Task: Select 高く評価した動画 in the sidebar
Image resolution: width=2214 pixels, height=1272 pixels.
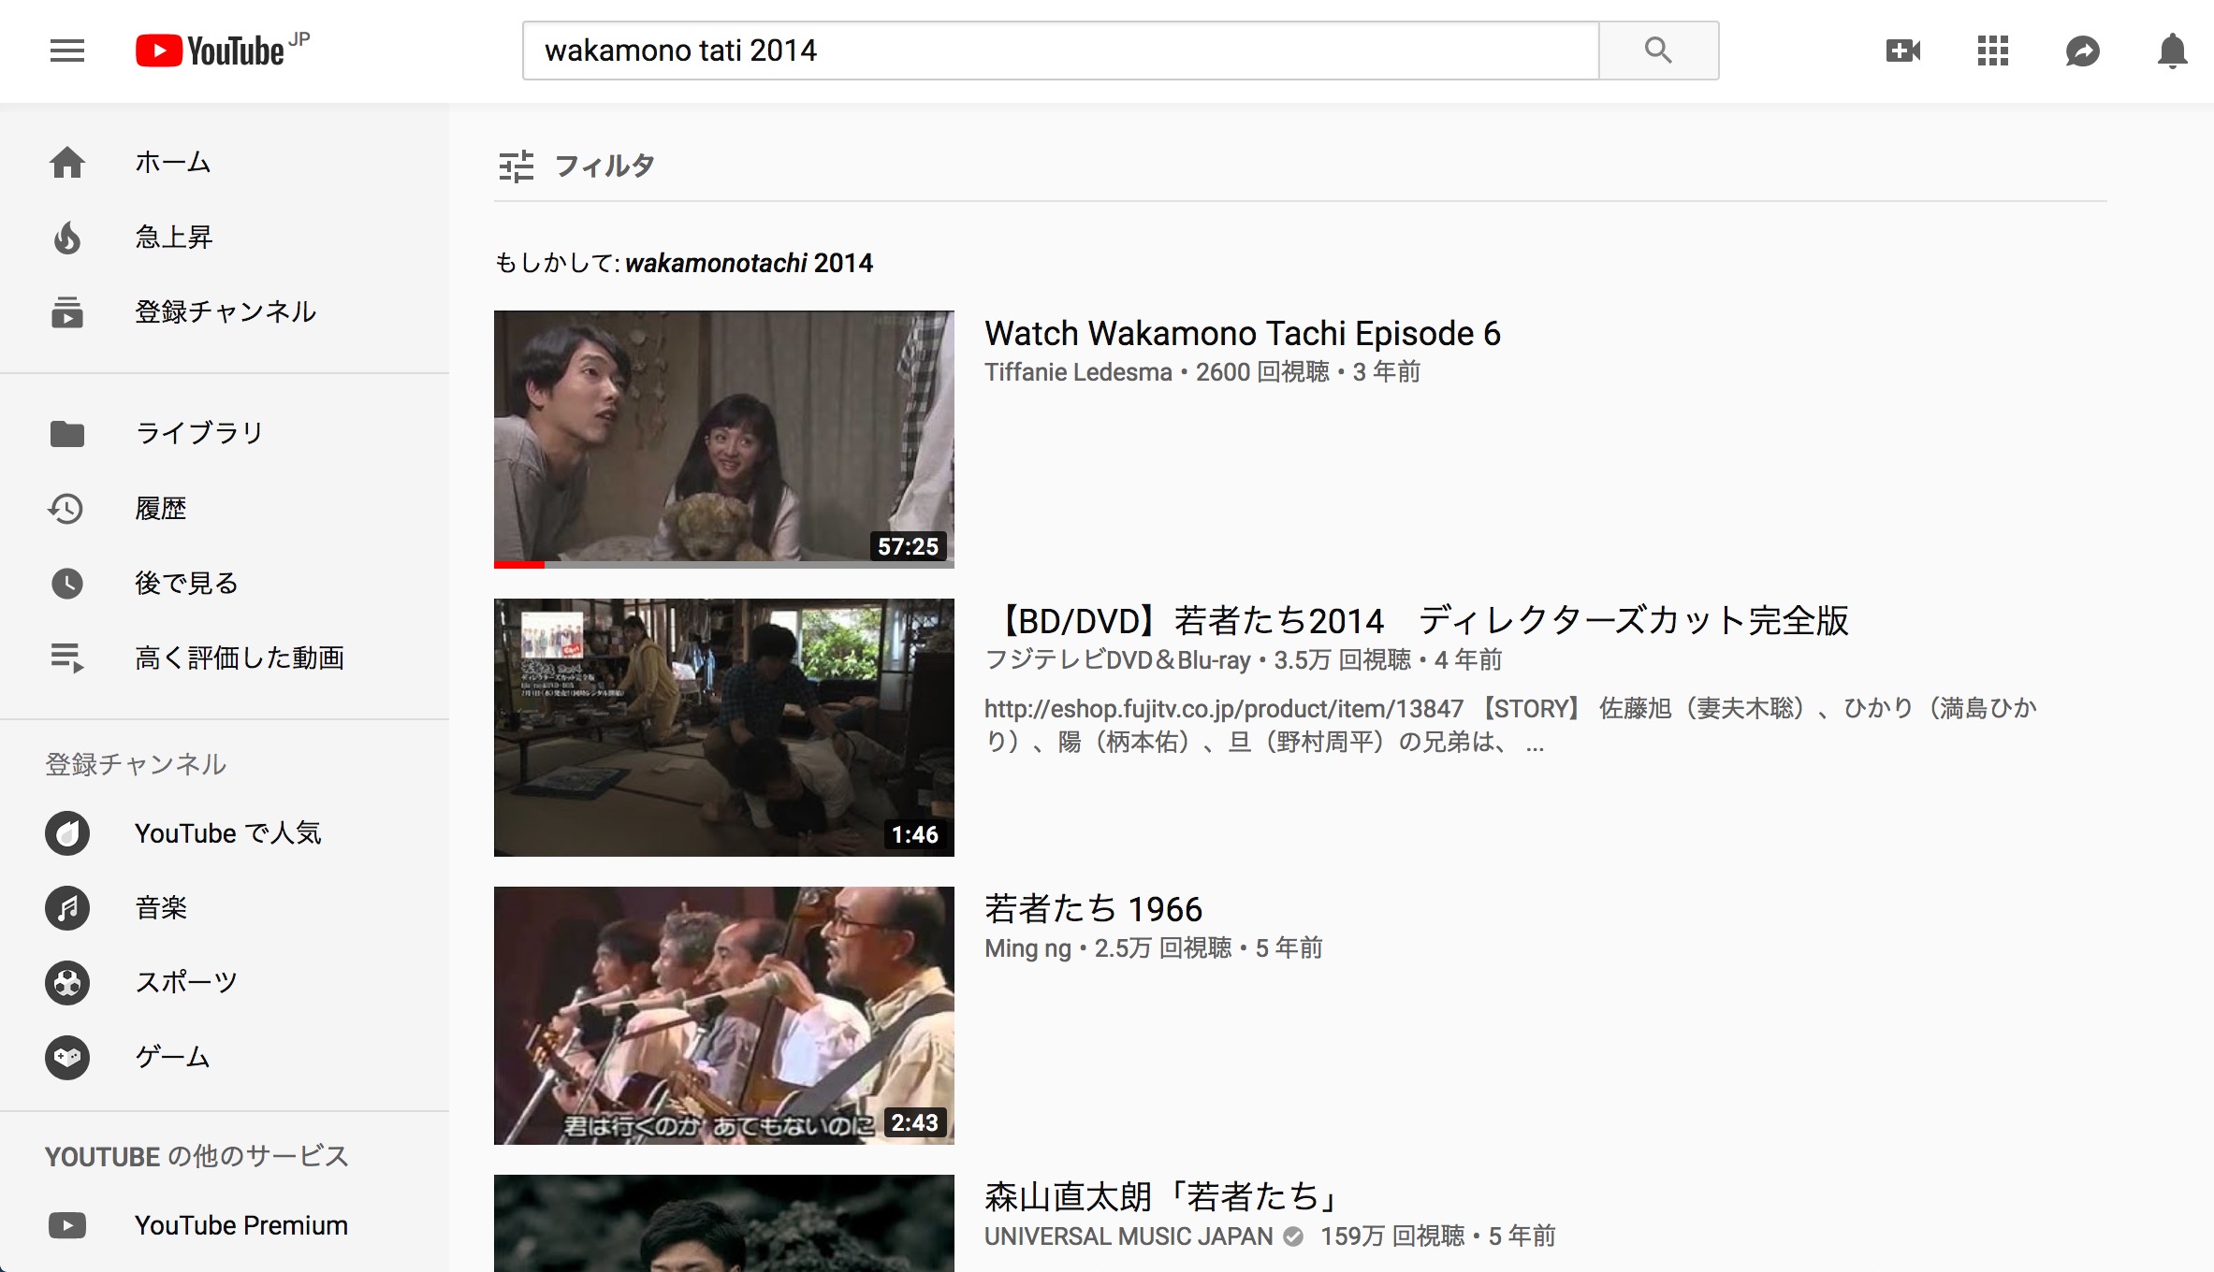Action: pos(240,658)
